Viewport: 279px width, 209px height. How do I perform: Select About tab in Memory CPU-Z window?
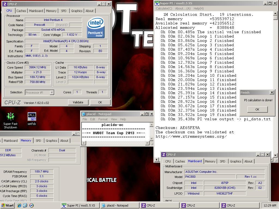click(64, 141)
